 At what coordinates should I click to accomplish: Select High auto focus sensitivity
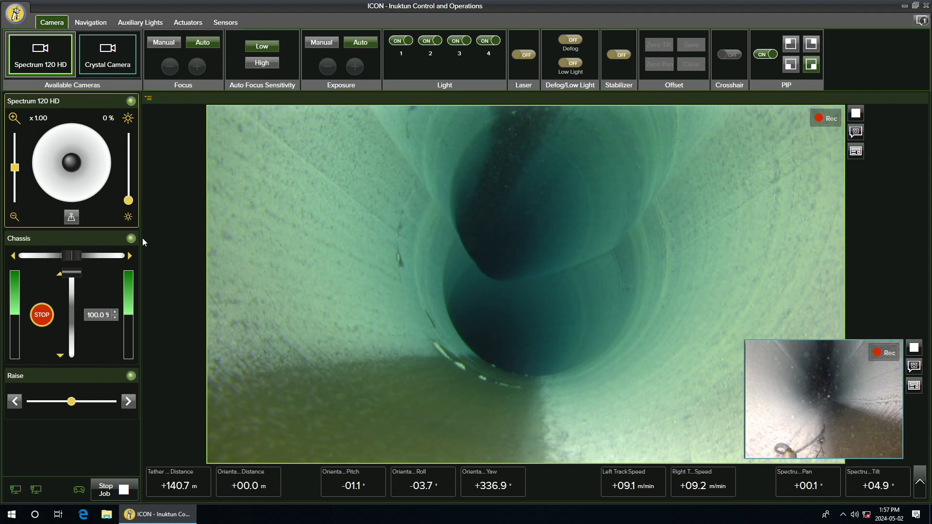point(262,63)
